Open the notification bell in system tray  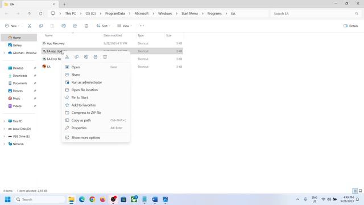(358, 199)
